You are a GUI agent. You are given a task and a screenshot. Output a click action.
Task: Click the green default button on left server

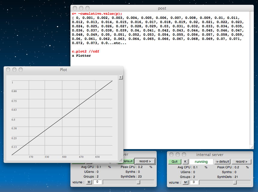[128, 161]
